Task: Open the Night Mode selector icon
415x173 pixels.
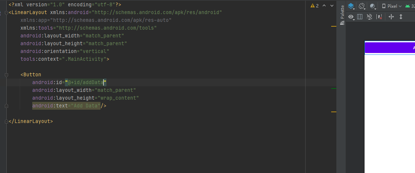Action: [x=373, y=6]
